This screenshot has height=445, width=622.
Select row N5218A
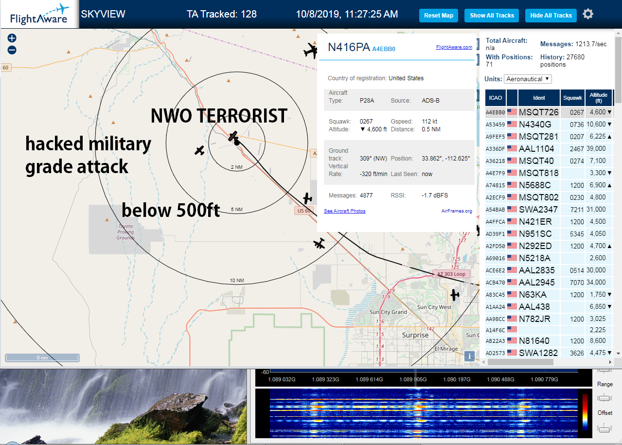pyautogui.click(x=549, y=258)
